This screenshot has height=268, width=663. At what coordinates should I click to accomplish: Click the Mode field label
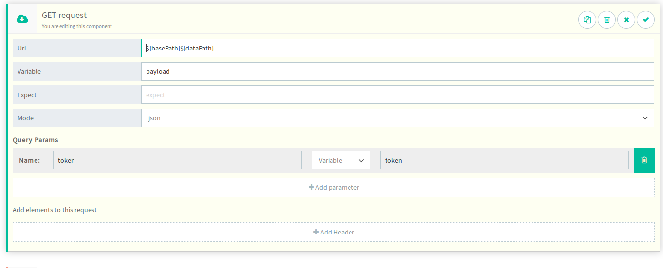click(x=25, y=118)
